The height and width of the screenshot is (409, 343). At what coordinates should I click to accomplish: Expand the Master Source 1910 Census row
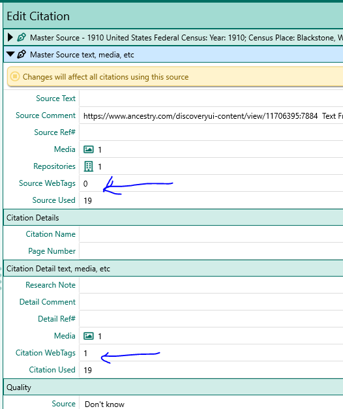coord(10,38)
